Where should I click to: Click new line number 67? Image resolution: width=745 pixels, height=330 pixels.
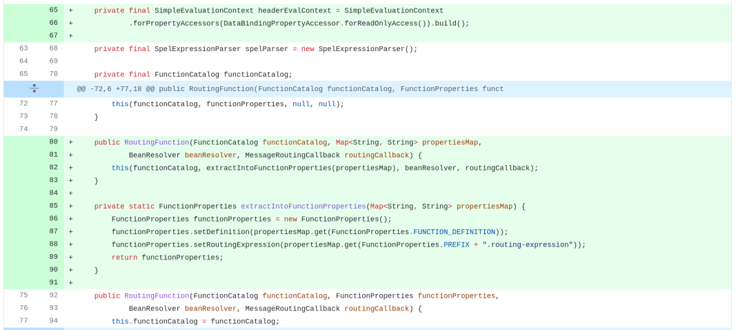[x=53, y=36]
